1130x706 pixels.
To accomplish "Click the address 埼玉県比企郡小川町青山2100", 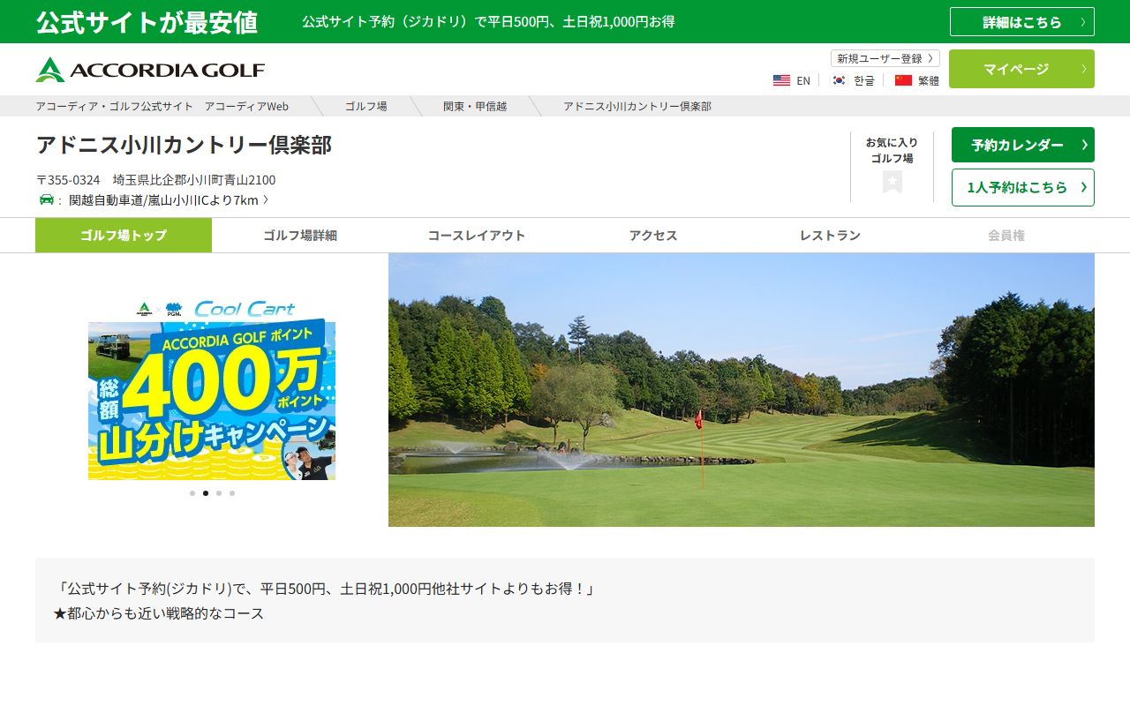I will tap(194, 180).
